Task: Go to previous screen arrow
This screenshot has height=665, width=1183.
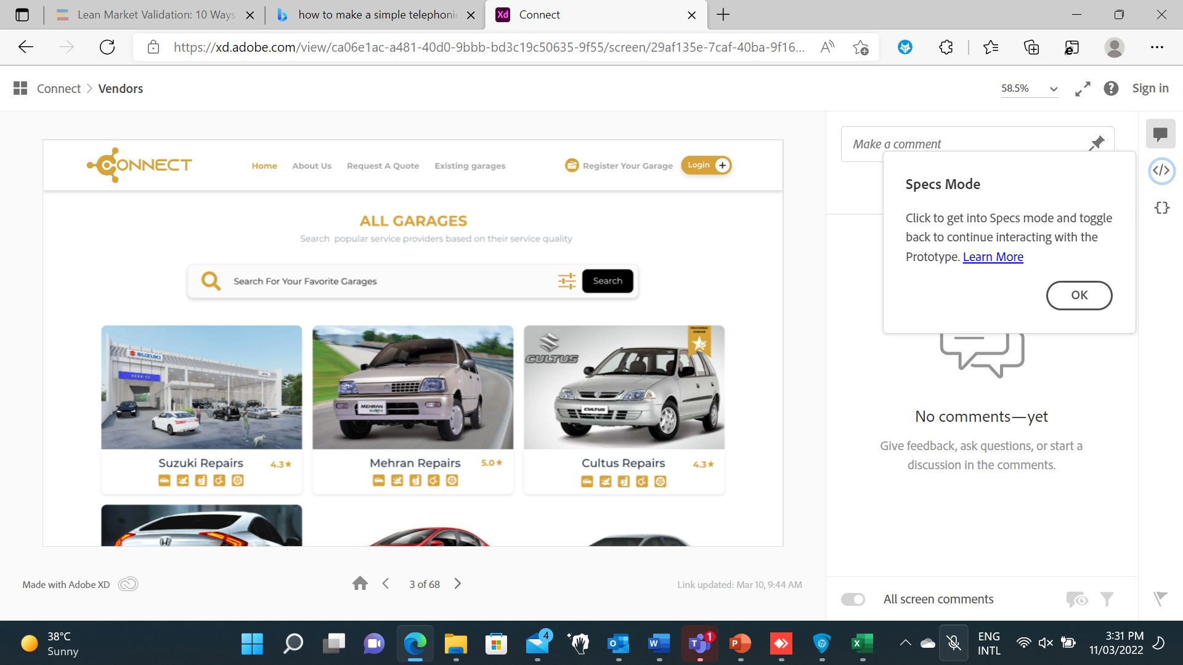Action: click(386, 584)
